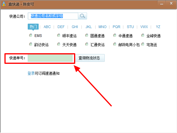Viewport: 177px width, 133px height.
Task: Open the JKL letter tab
Action: (88, 27)
